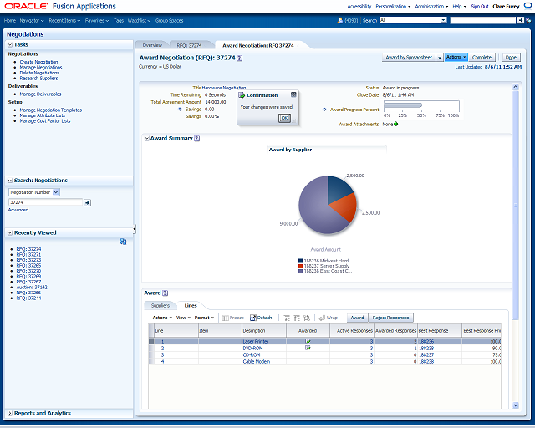Open Auction: 37142 in Recently Viewed
Screen dimensions: 535x428
pos(32,287)
